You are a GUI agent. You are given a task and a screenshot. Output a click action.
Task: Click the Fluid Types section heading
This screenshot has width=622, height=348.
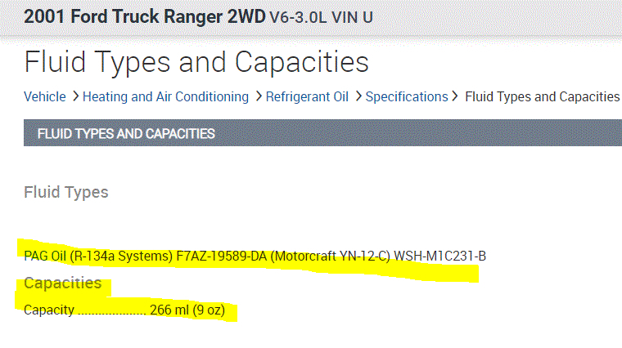click(x=66, y=193)
